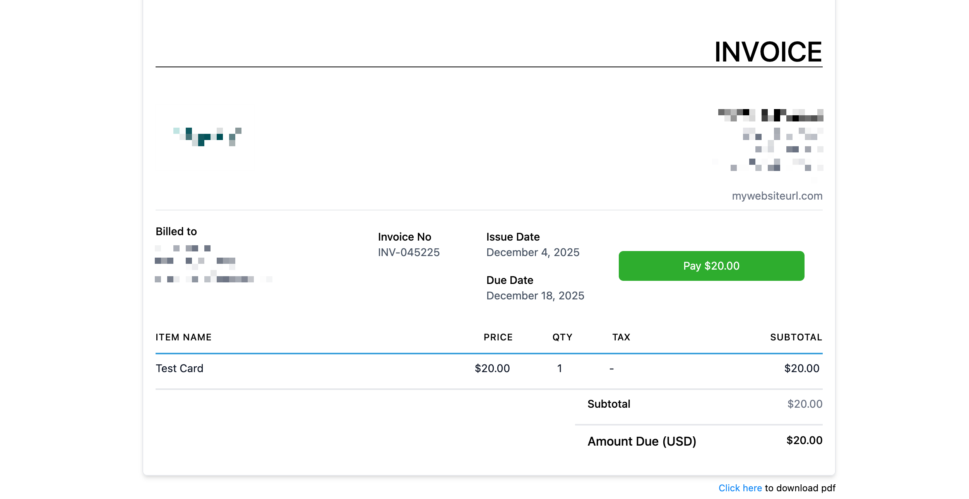Click the Test Card price $20.00 cell
969x499 pixels.
[x=492, y=368]
